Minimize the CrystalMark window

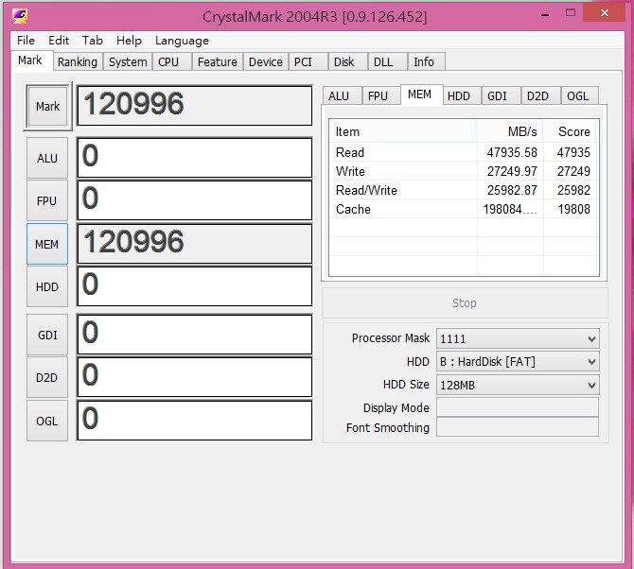point(545,15)
